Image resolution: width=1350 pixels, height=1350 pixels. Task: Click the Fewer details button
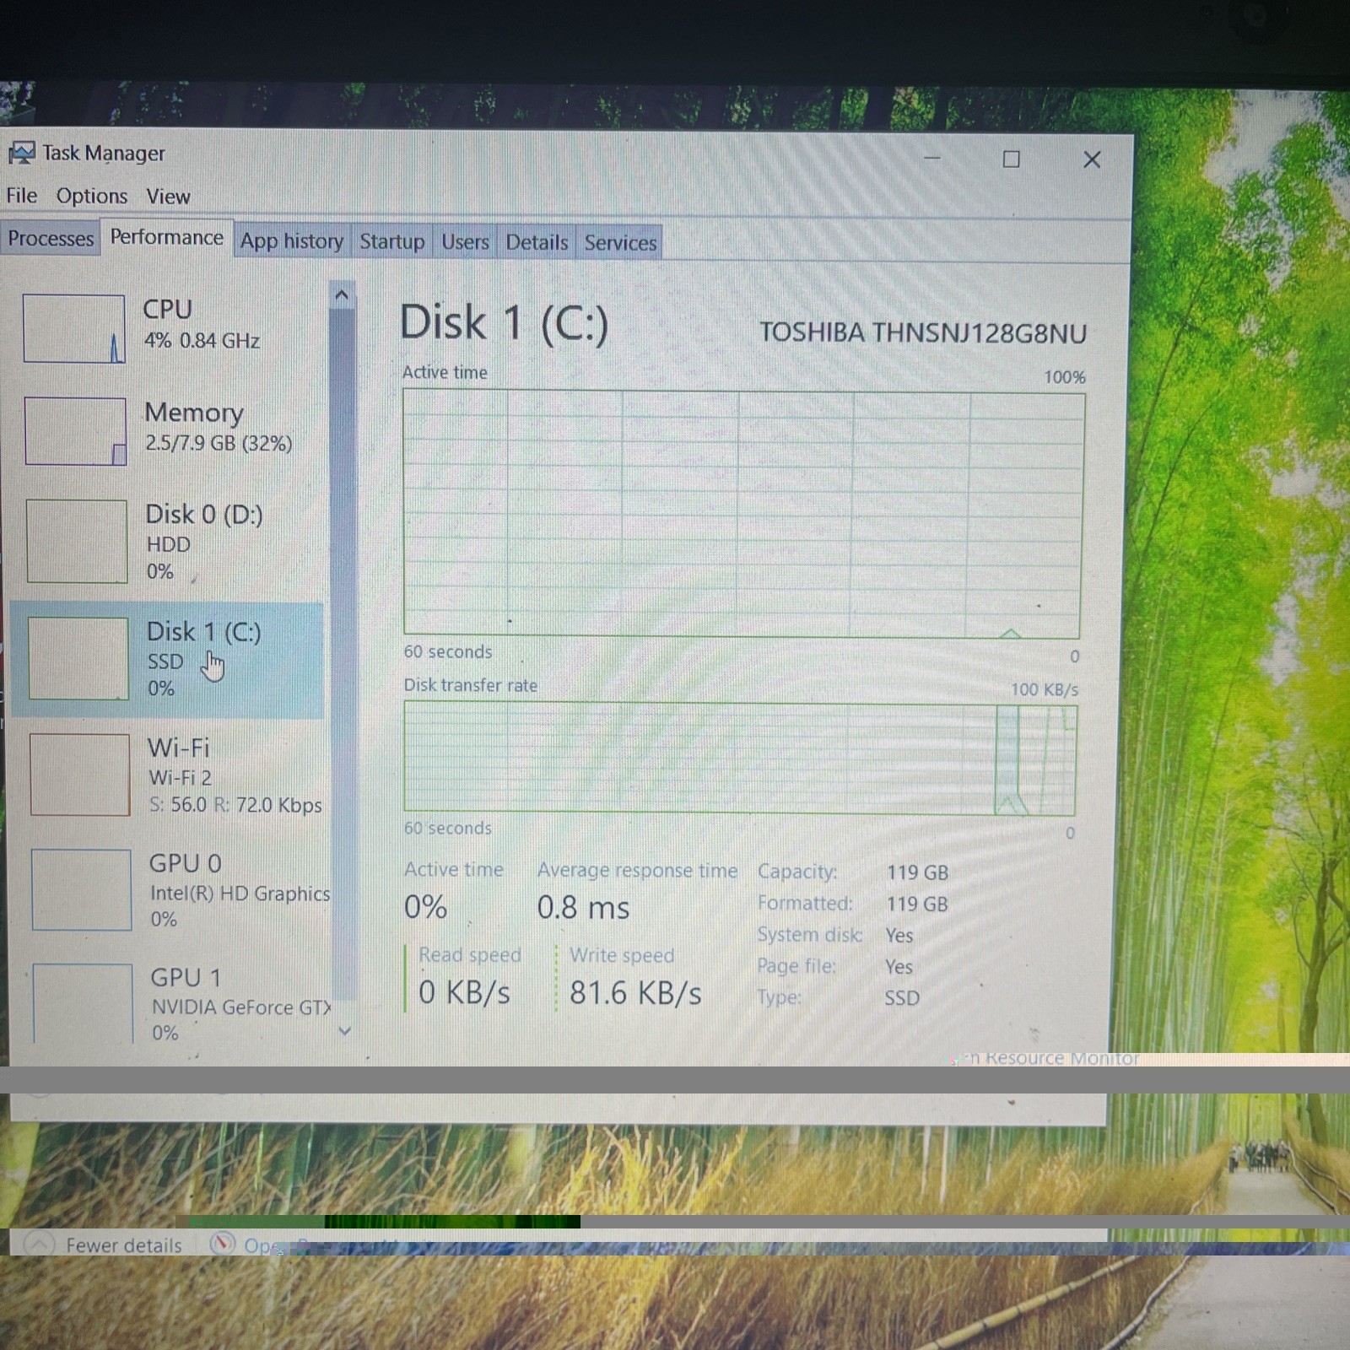pyautogui.click(x=103, y=1245)
